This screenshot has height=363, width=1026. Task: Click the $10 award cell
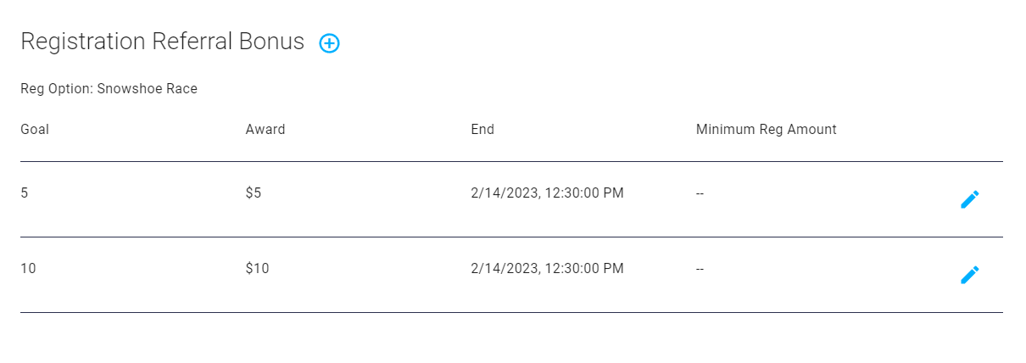tap(258, 269)
